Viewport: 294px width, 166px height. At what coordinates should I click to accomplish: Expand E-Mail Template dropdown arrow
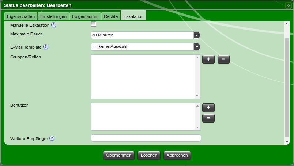coord(197,47)
